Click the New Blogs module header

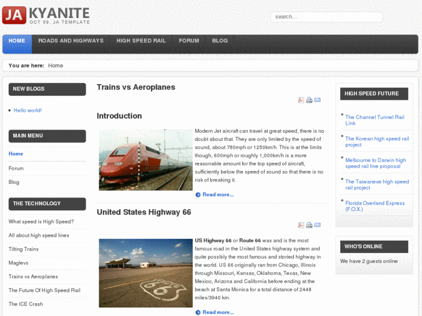(x=47, y=89)
